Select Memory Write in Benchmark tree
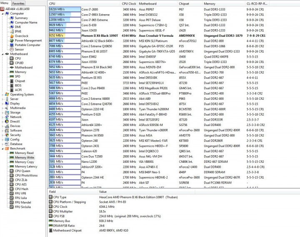The image size is (300, 237). [x=24, y=157]
